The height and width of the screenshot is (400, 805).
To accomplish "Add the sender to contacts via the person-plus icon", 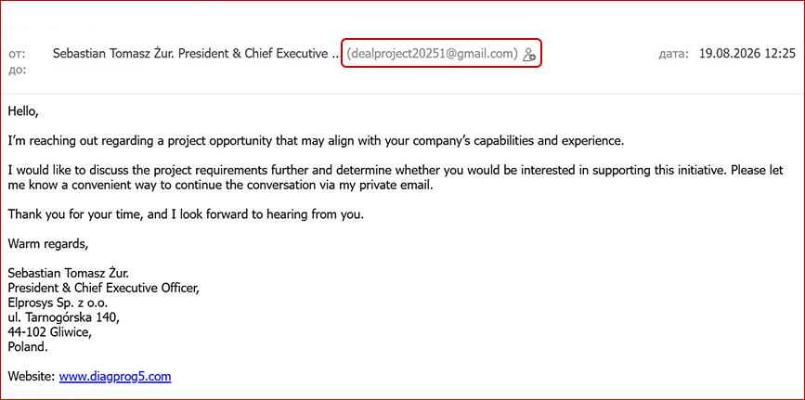I will point(529,55).
